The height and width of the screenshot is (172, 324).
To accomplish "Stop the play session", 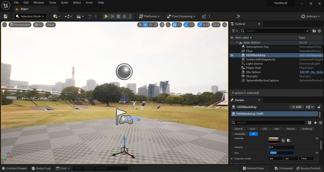I will 118,16.
